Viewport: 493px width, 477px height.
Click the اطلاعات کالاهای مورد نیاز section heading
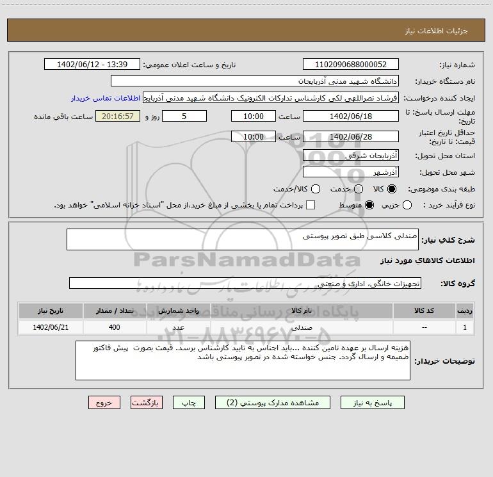pos(427,261)
